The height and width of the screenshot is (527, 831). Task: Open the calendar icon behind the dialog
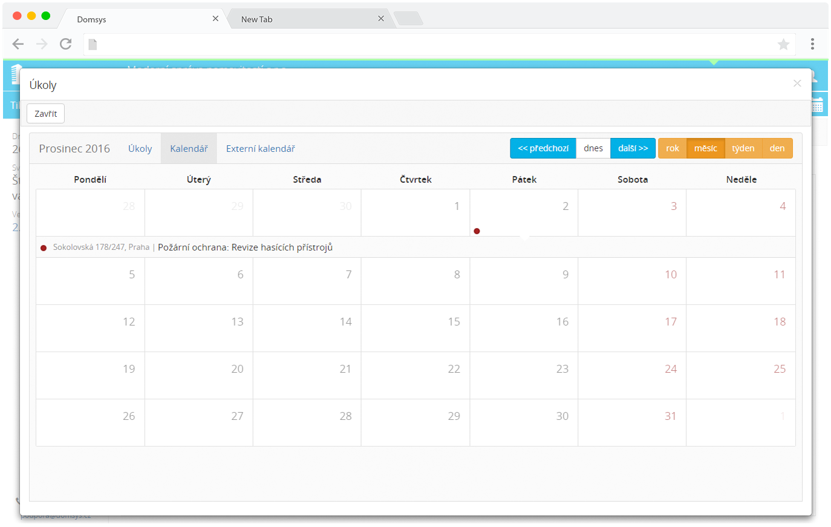pos(817,105)
